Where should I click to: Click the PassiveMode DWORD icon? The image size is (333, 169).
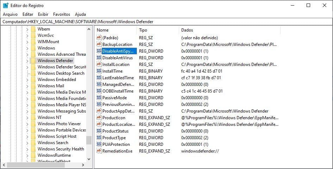coord(99,97)
